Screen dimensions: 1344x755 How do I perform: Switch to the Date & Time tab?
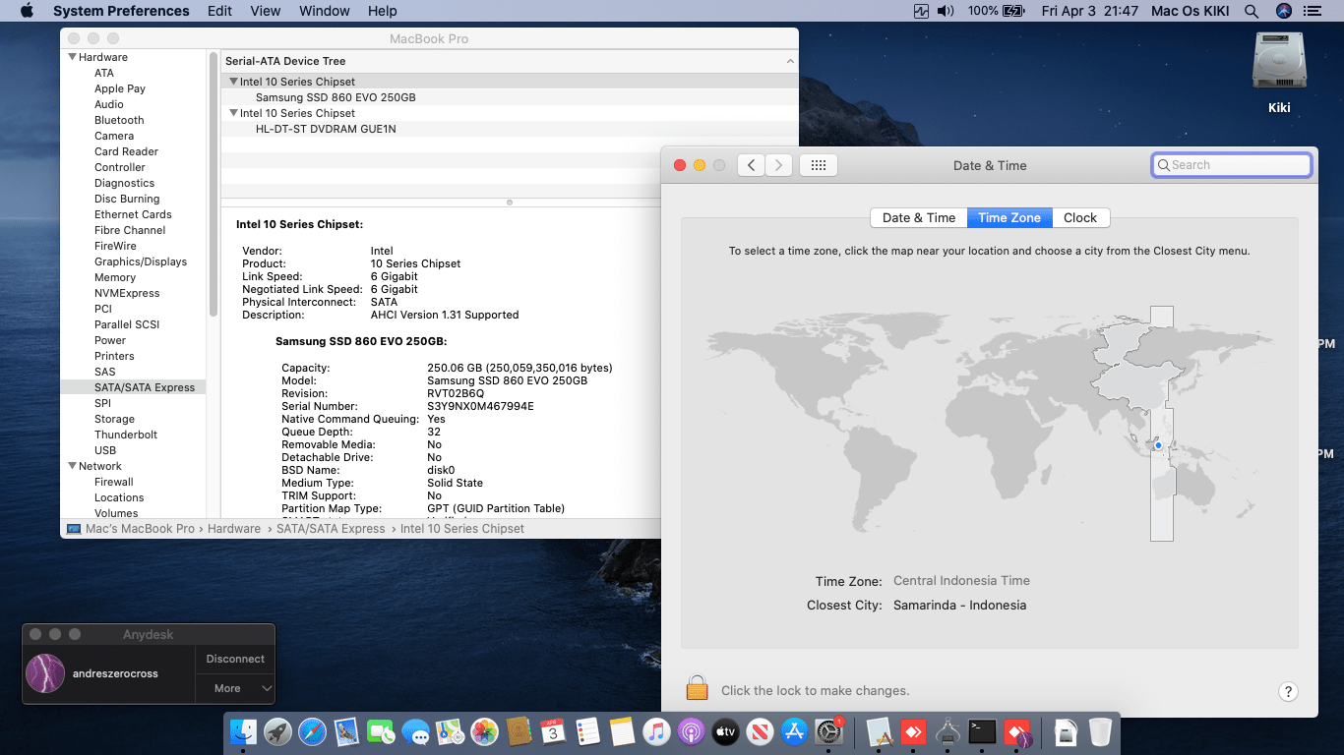(919, 217)
